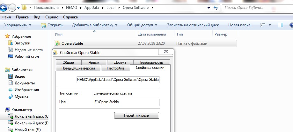Screen dimensions: 293x132
Task: Select 'NEMO' in the breadcrumb path
Action: point(72,8)
